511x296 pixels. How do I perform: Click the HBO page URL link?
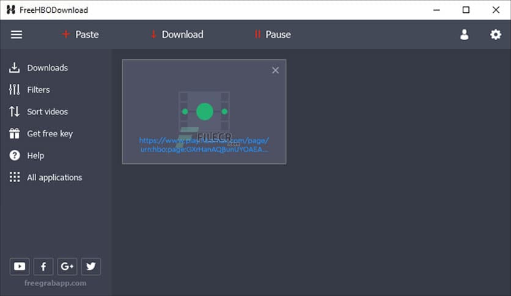204,145
